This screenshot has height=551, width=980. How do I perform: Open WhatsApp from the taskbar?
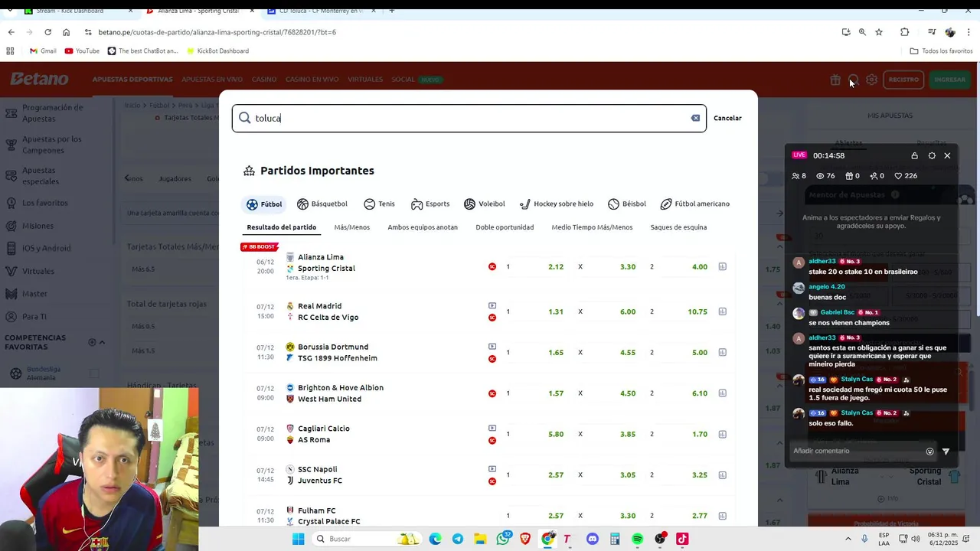[x=503, y=539]
